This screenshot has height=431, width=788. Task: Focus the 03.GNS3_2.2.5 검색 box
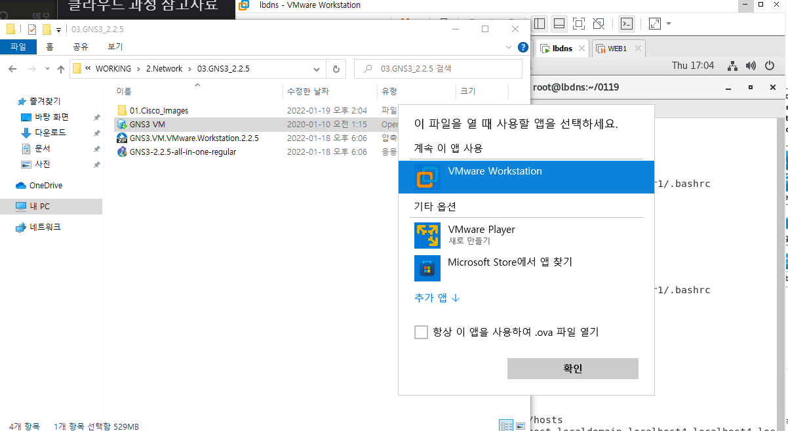click(438, 69)
